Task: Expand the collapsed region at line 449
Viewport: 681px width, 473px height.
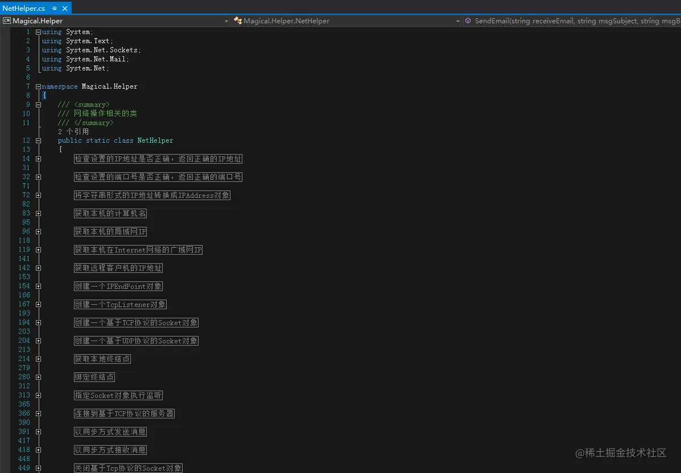Action: tap(38, 468)
